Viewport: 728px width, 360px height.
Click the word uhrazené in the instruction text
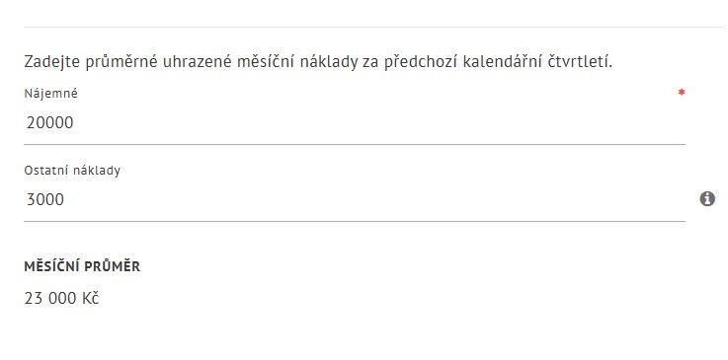point(197,61)
